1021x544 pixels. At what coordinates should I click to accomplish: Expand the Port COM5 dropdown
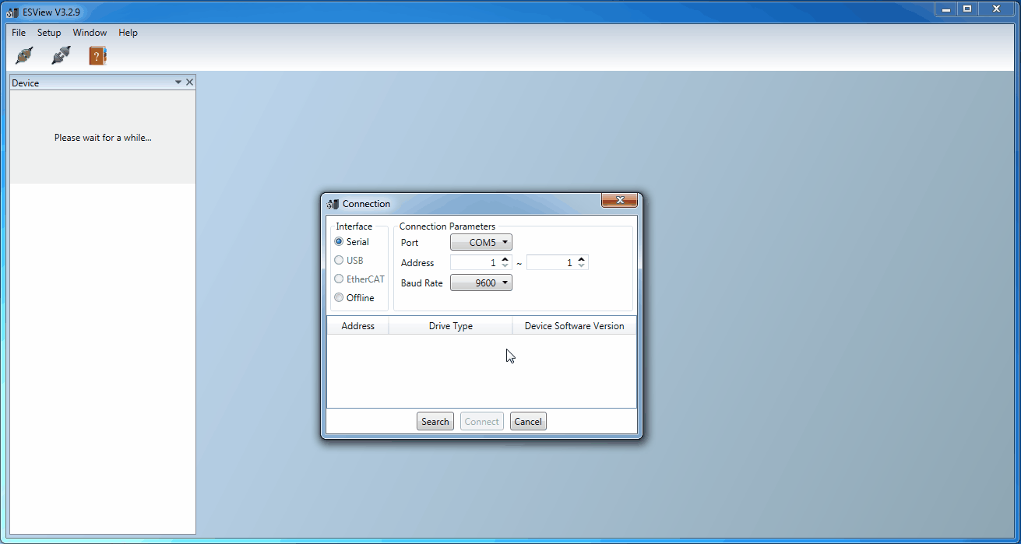click(481, 243)
